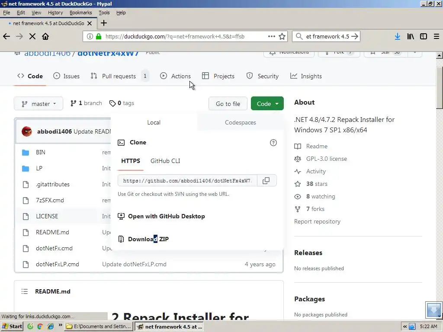Open the Library bookshelf icon

point(411,36)
